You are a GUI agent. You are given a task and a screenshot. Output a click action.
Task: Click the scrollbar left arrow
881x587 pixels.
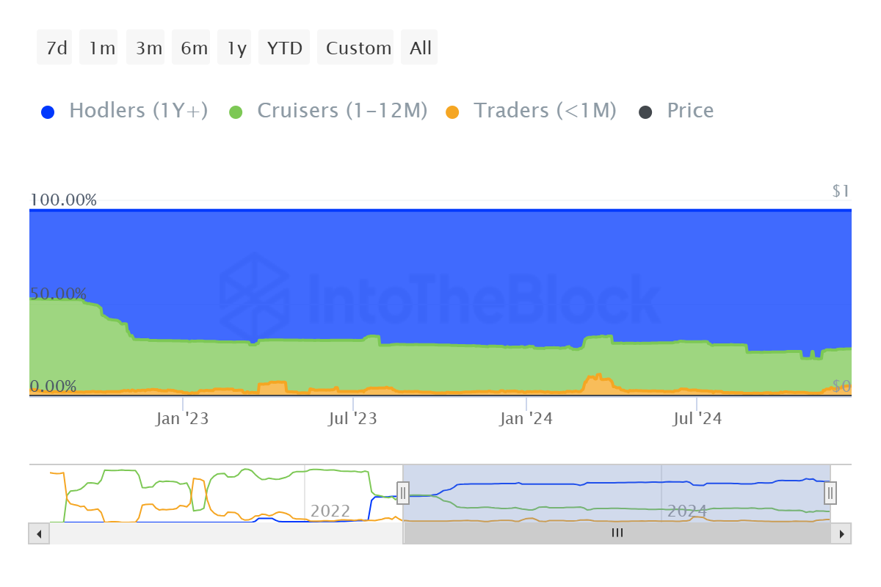(39, 533)
